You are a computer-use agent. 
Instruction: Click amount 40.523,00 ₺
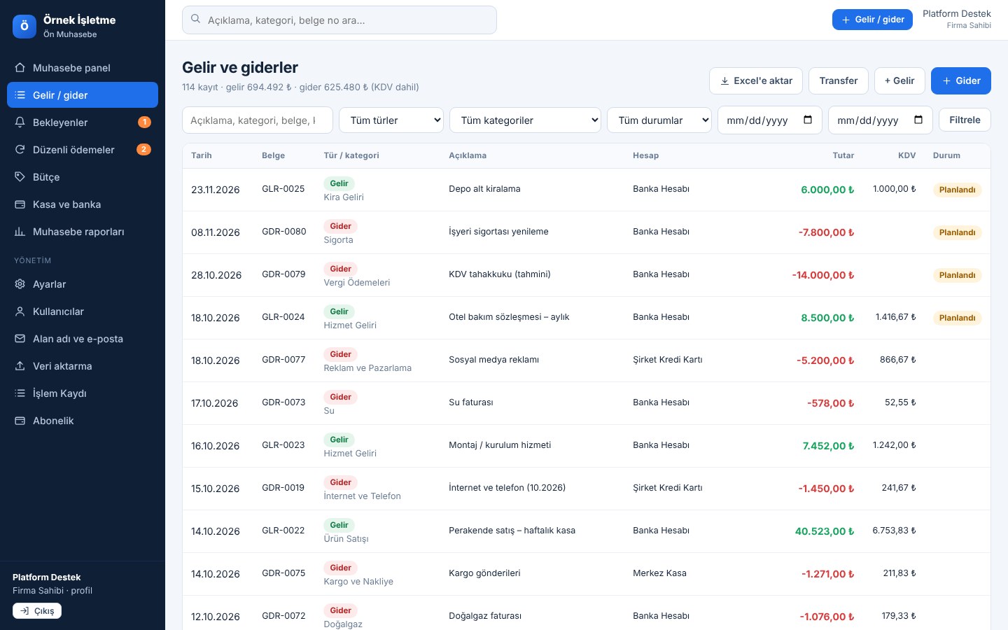[x=825, y=531]
